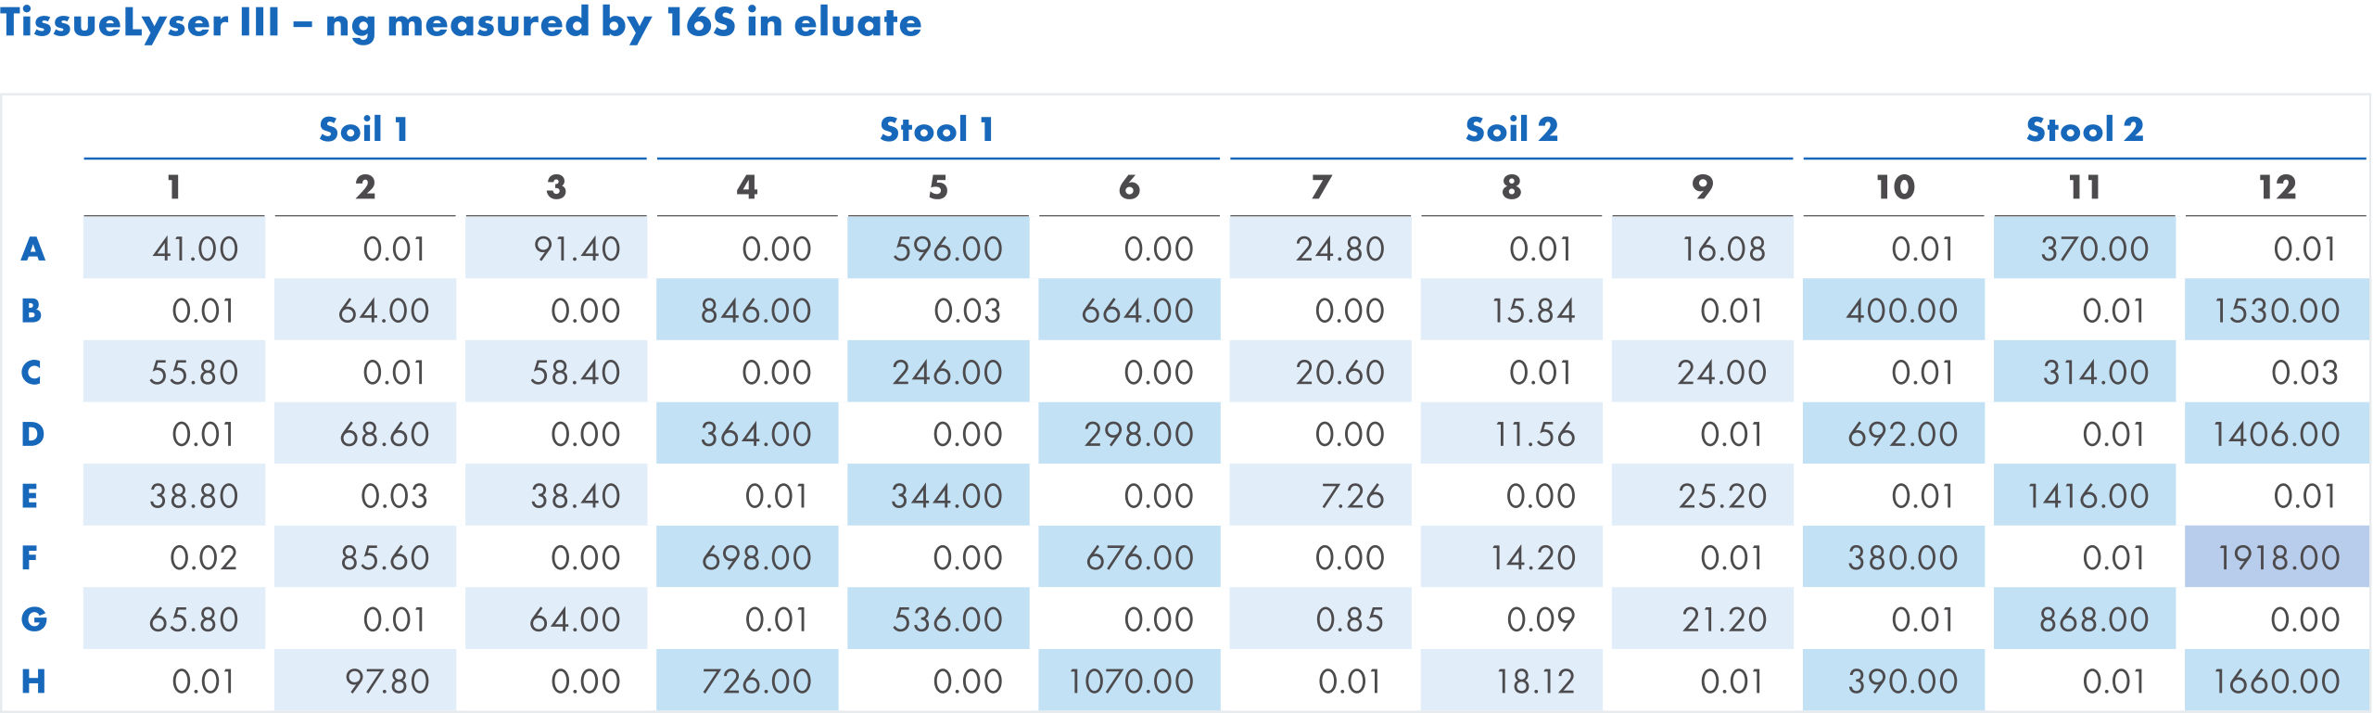Click the cell showing 1416.00
The height and width of the screenshot is (713, 2373).
pyautogui.click(x=2086, y=496)
